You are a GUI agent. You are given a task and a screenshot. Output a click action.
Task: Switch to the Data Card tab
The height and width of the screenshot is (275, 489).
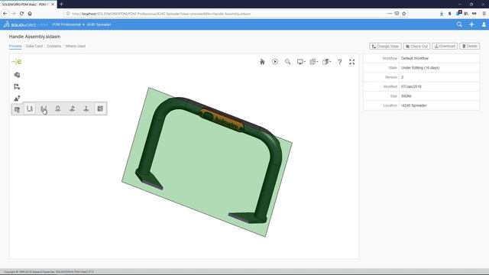coord(34,46)
